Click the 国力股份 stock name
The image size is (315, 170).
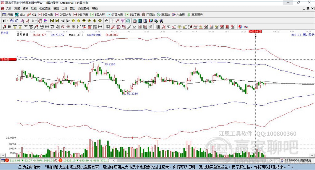click(308, 35)
